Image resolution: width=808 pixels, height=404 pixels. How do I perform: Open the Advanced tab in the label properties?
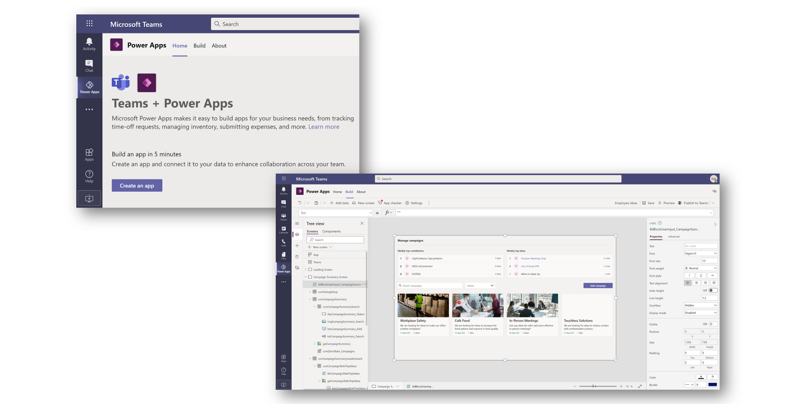(673, 236)
